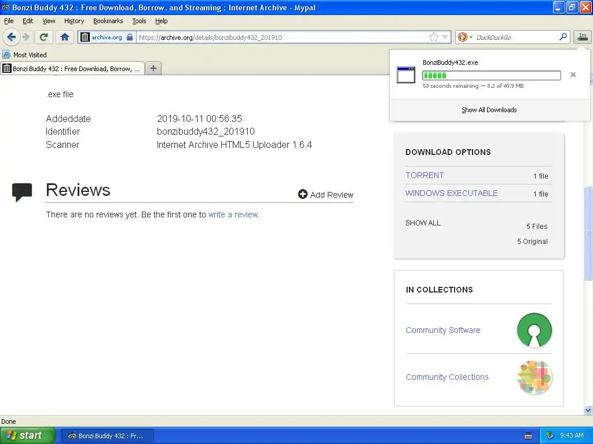
Task: Click the Bonzi Buddy taskbar button
Action: pos(107,436)
